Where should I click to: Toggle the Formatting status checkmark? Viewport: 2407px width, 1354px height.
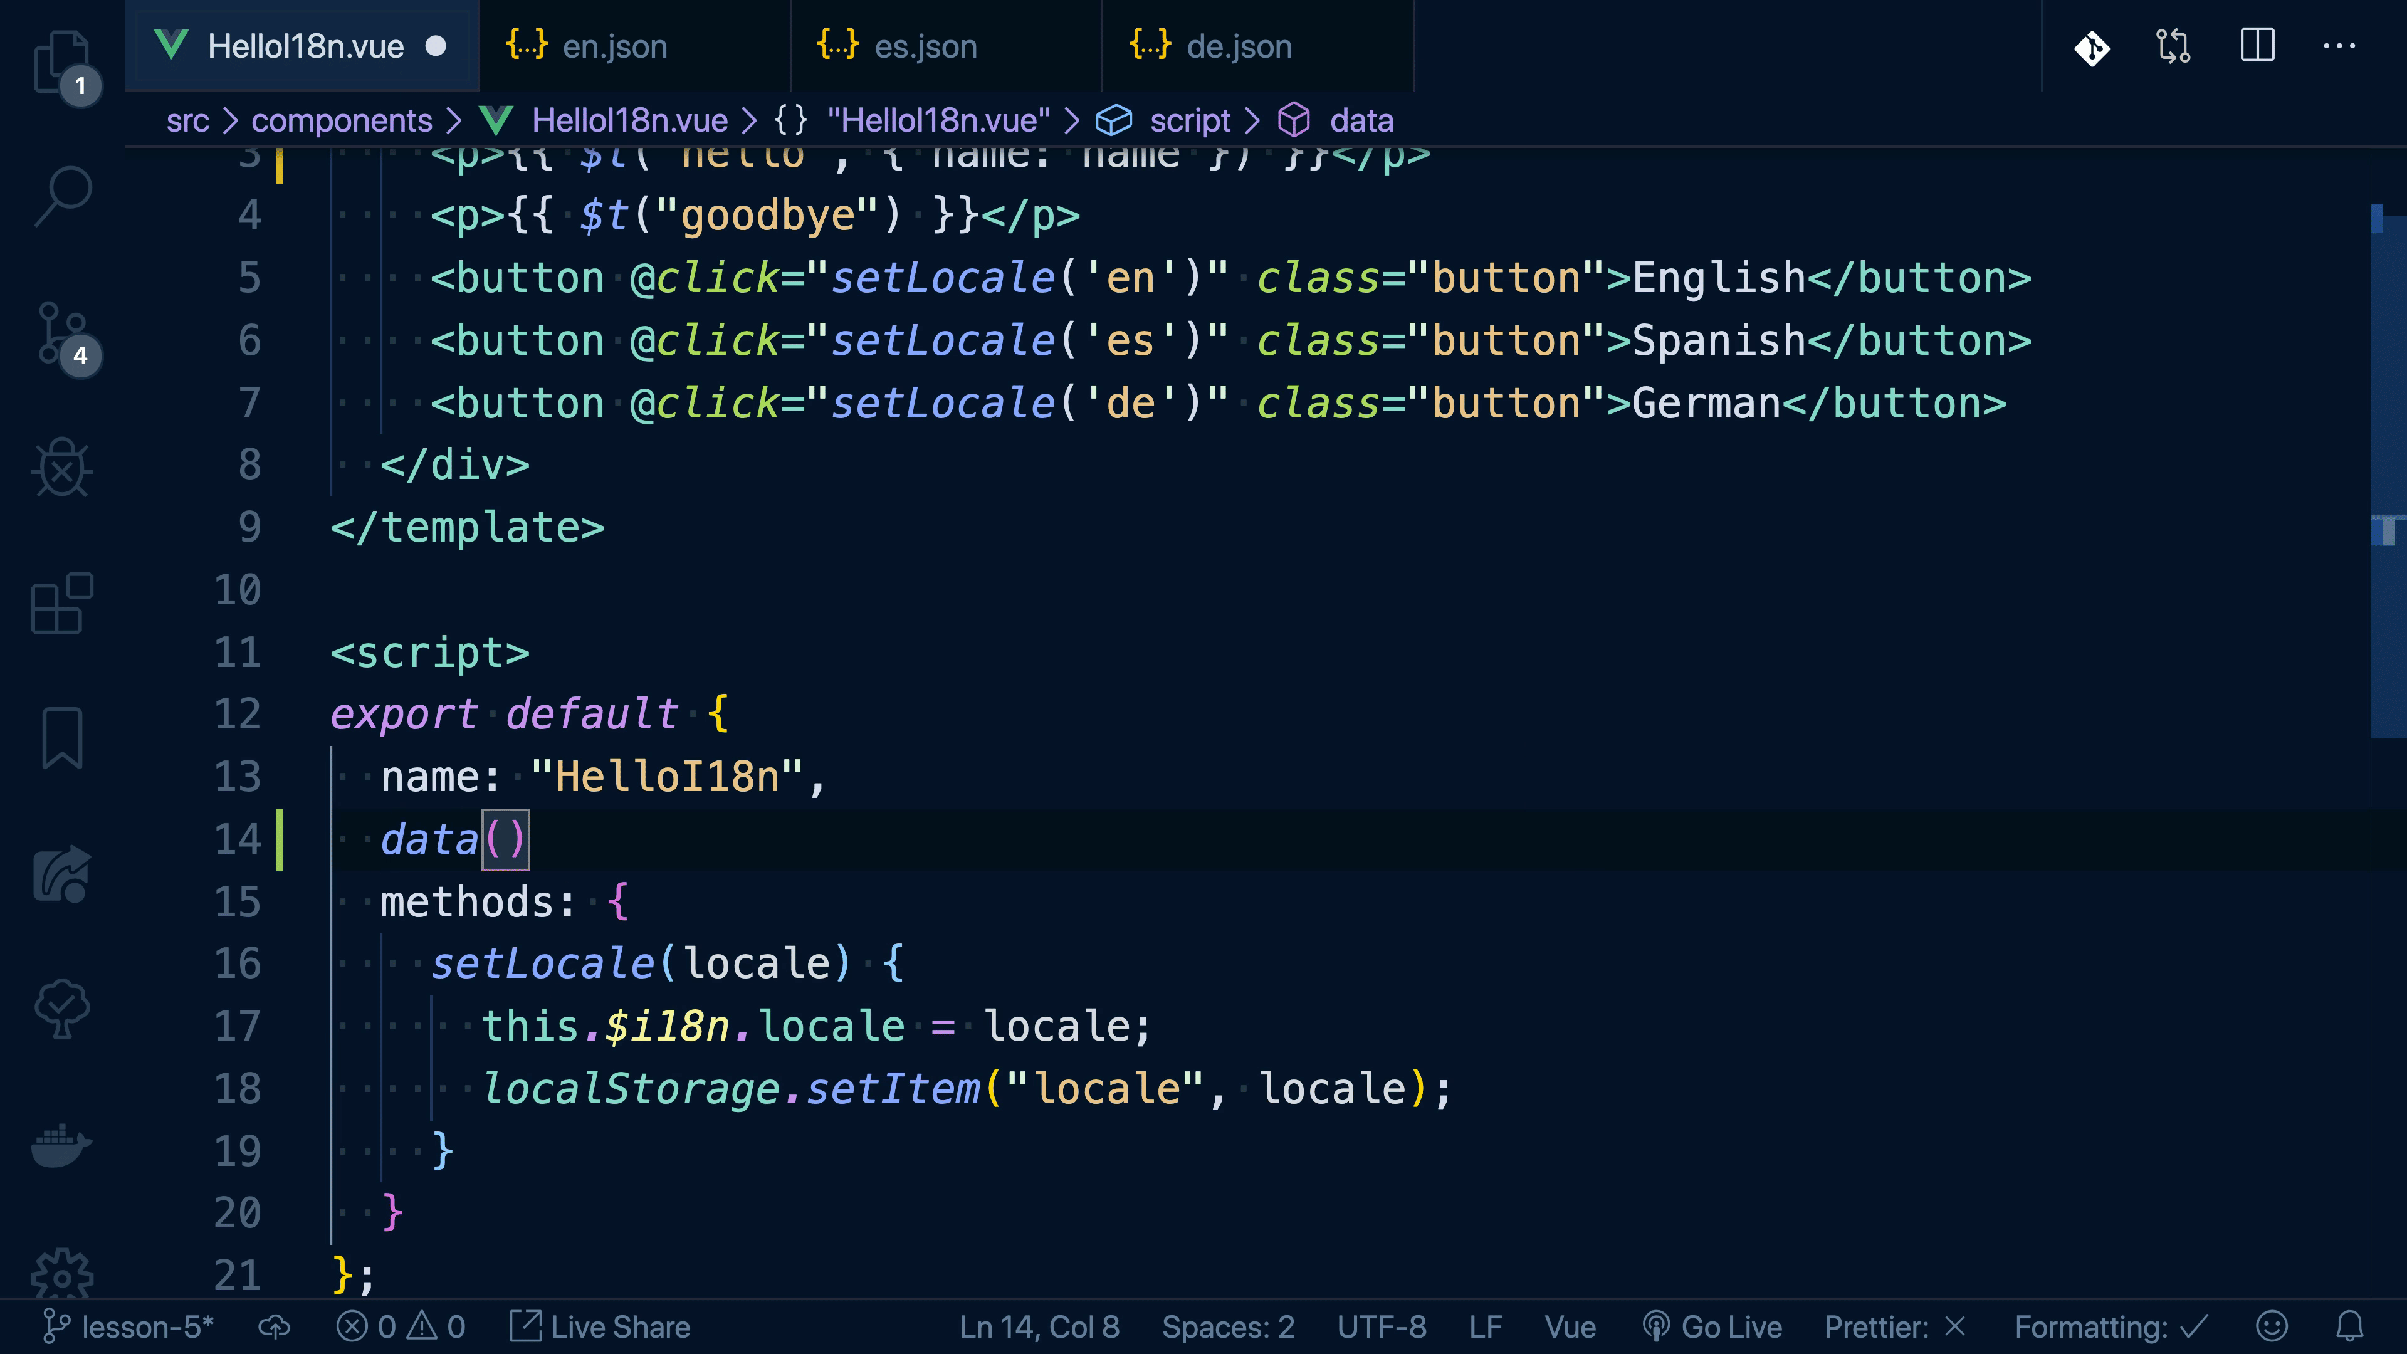point(2112,1327)
